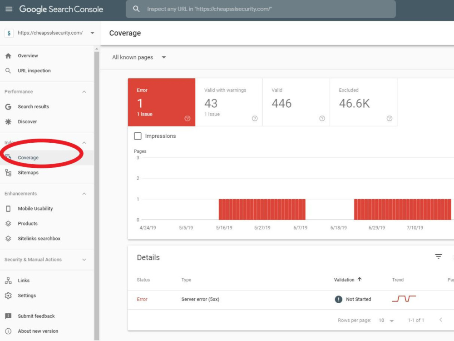Select the Valid with warnings card
454x341 pixels.
pos(229,102)
